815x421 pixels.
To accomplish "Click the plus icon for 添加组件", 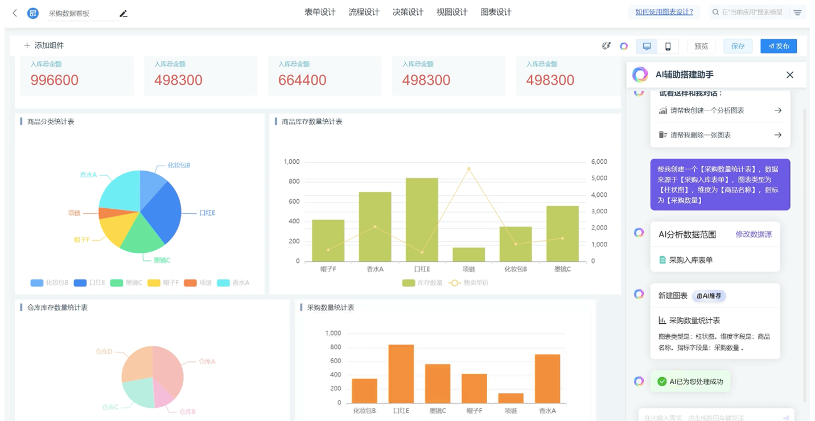I will 27,46.
